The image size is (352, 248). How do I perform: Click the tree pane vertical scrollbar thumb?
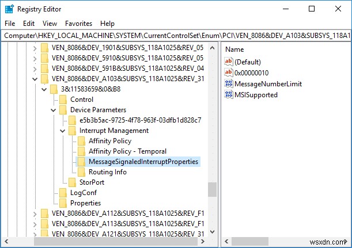coord(212,190)
